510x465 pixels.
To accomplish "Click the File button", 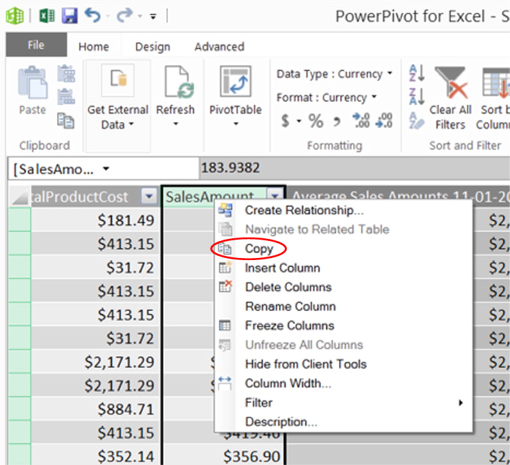I will (36, 46).
